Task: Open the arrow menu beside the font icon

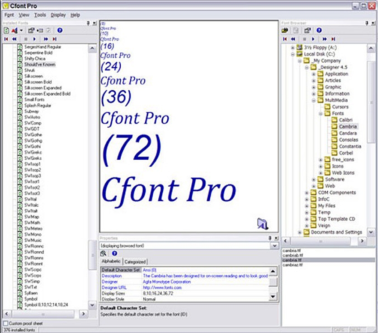Action: (21, 30)
